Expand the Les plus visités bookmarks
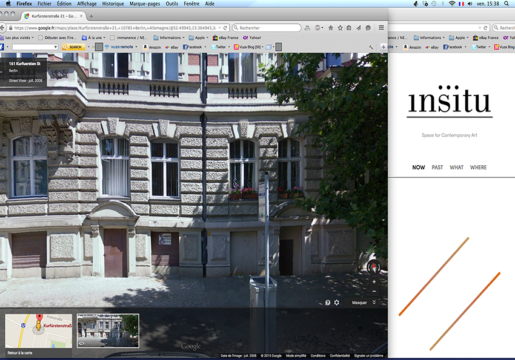The image size is (515, 360). 18,38
